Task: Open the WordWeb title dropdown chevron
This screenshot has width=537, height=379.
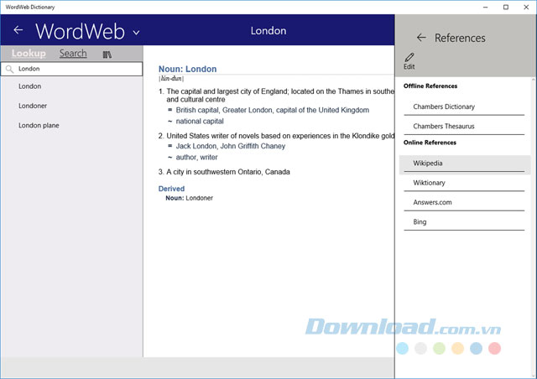Action: tap(136, 33)
